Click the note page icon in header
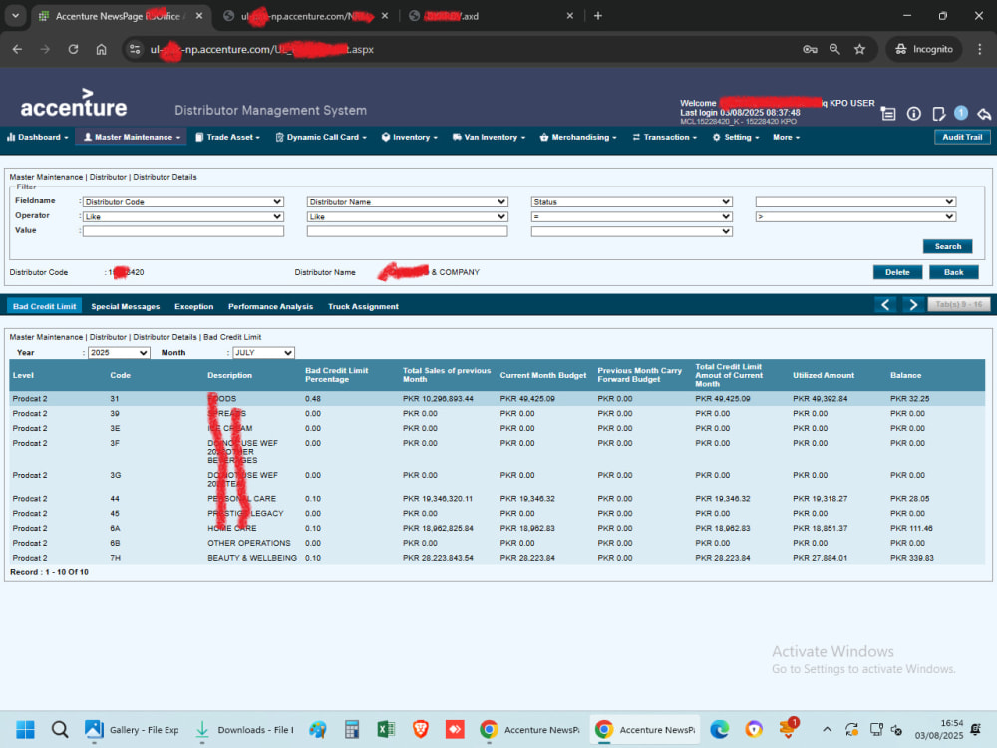 [x=938, y=114]
